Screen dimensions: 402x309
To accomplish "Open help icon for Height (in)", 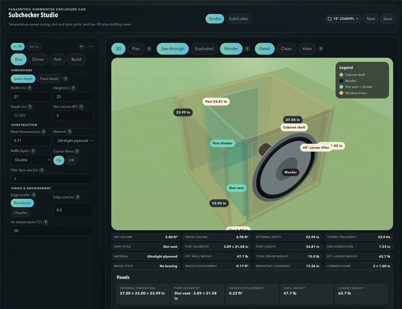I will click(73, 88).
